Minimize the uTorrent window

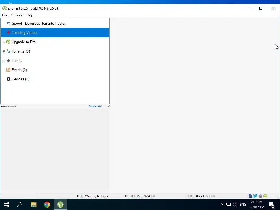(249, 8)
